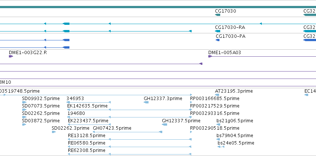Click the SD09932.5prime EST glyph
Screen dimensions: 316x156
coord(24,102)
